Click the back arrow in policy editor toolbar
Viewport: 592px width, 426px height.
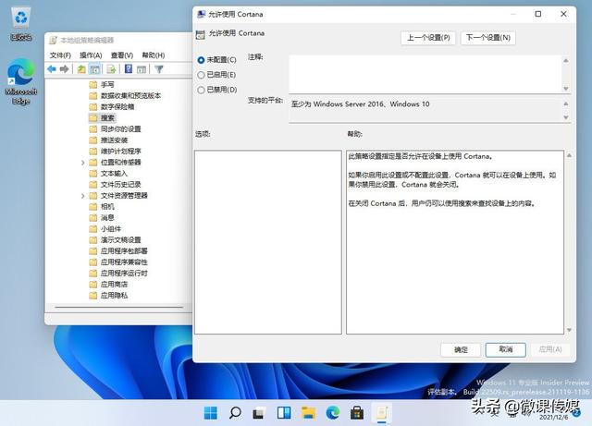52,69
